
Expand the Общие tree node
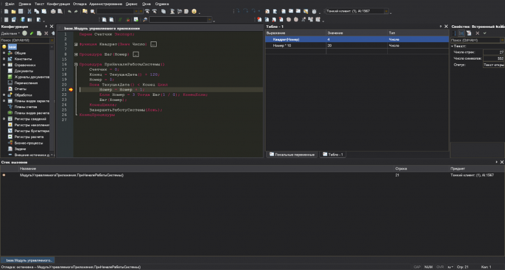4,53
